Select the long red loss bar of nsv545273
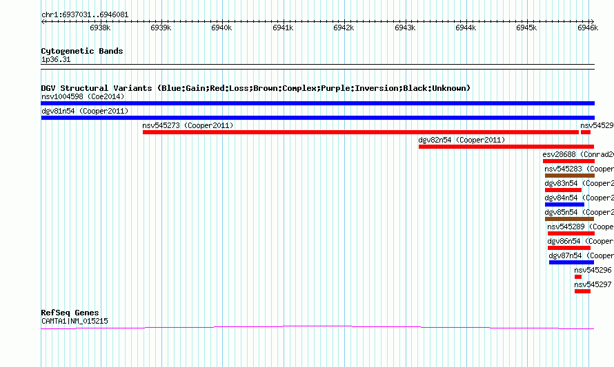 361,132
